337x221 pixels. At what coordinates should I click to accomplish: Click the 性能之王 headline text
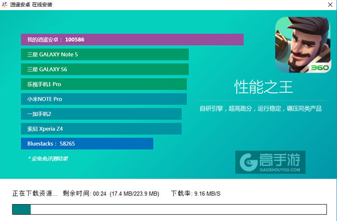click(x=263, y=87)
